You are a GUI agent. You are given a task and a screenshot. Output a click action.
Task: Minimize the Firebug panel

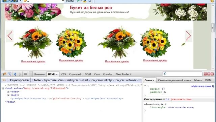[206, 74]
